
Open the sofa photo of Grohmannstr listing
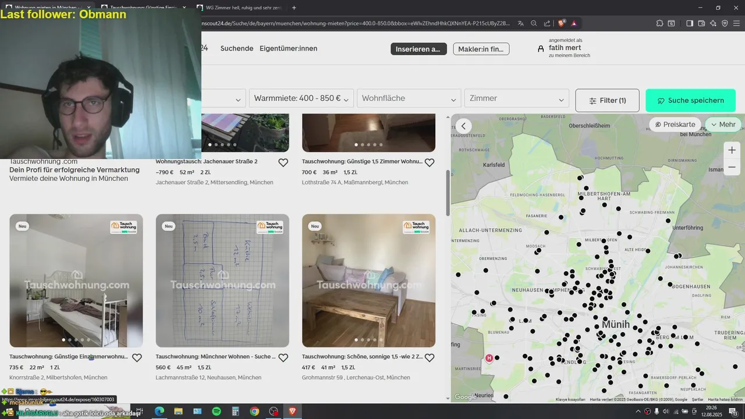pos(368,280)
